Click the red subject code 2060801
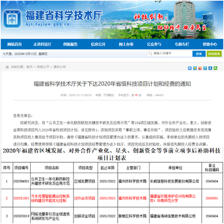Image resolution: width=224 pixels, height=224 pixels. (212, 198)
